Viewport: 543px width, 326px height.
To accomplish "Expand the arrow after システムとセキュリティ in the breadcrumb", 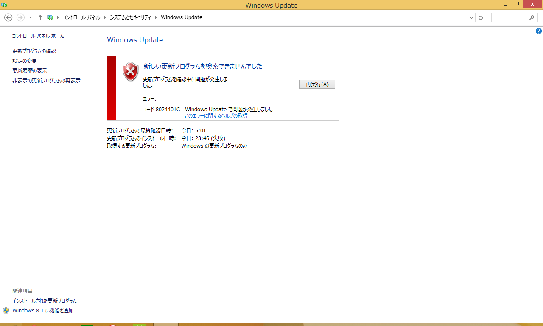I will coord(156,17).
